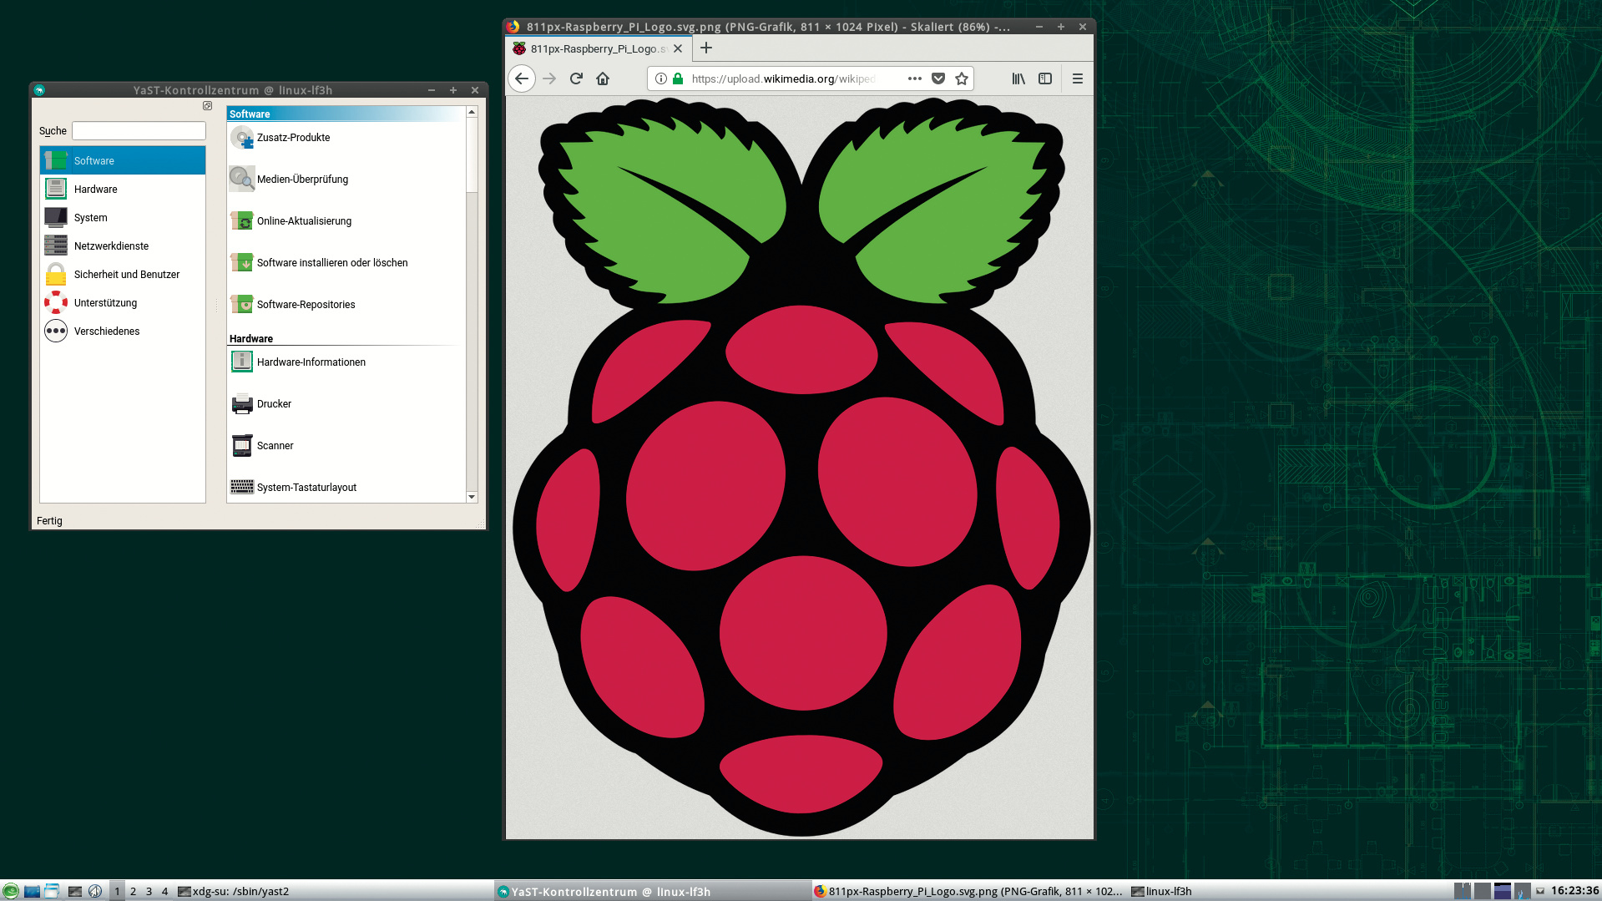
Task: Launch Online-Aktualisierung module
Action: 304,221
